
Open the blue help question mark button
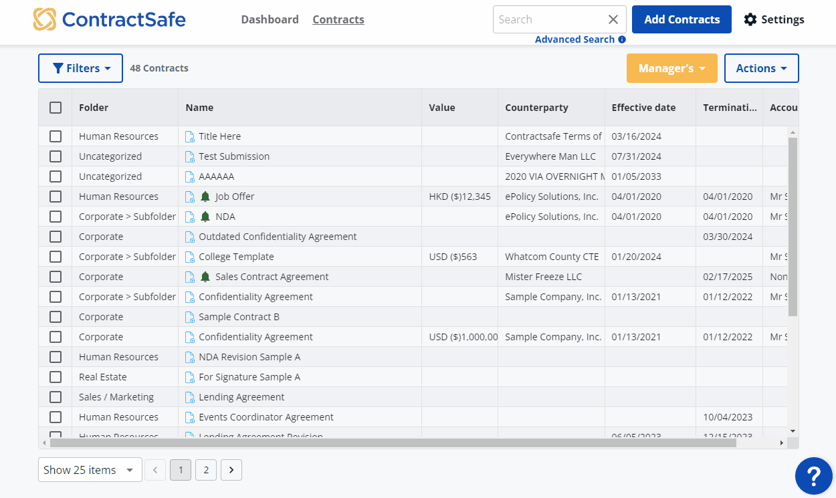tap(813, 476)
